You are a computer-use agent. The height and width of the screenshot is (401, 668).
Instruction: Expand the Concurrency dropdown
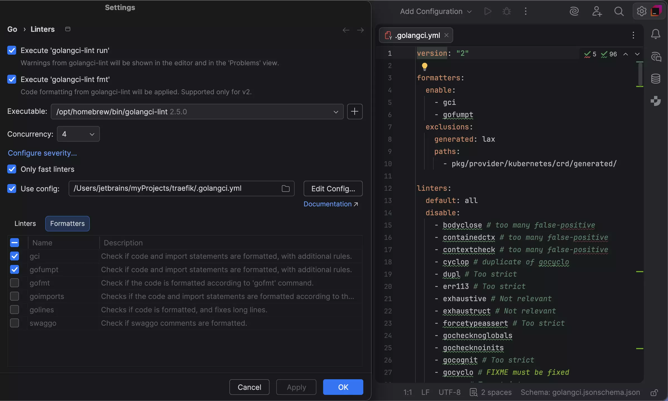point(78,134)
